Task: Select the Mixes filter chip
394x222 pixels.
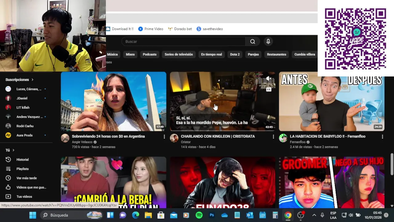Action: tap(130, 54)
